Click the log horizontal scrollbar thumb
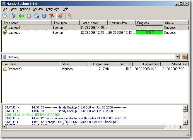 [x=85, y=127]
